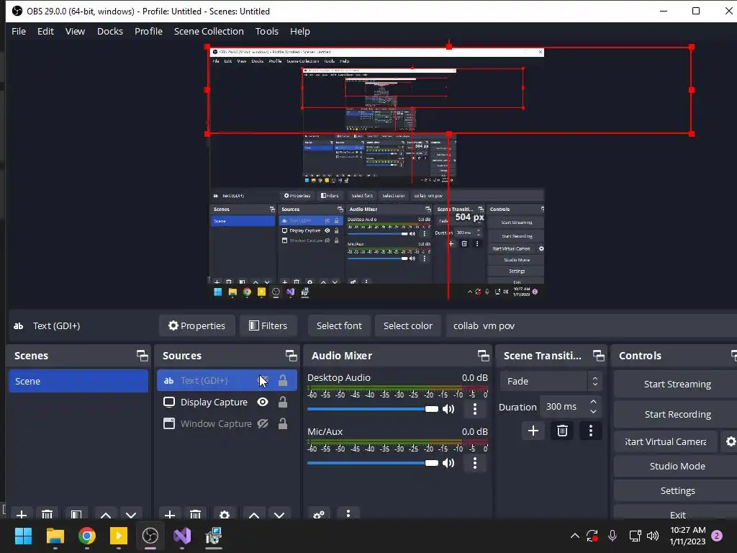
Task: Enable Studio Mode
Action: click(x=677, y=466)
